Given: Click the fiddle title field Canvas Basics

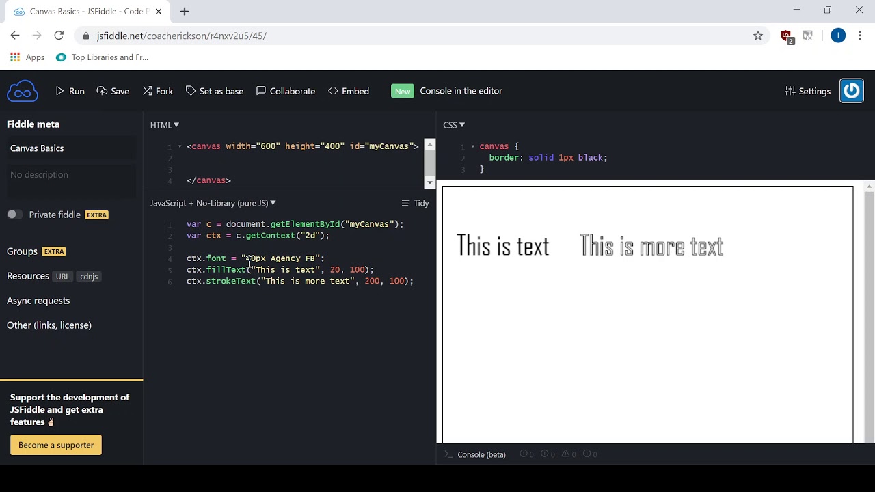Looking at the screenshot, I should pos(71,148).
